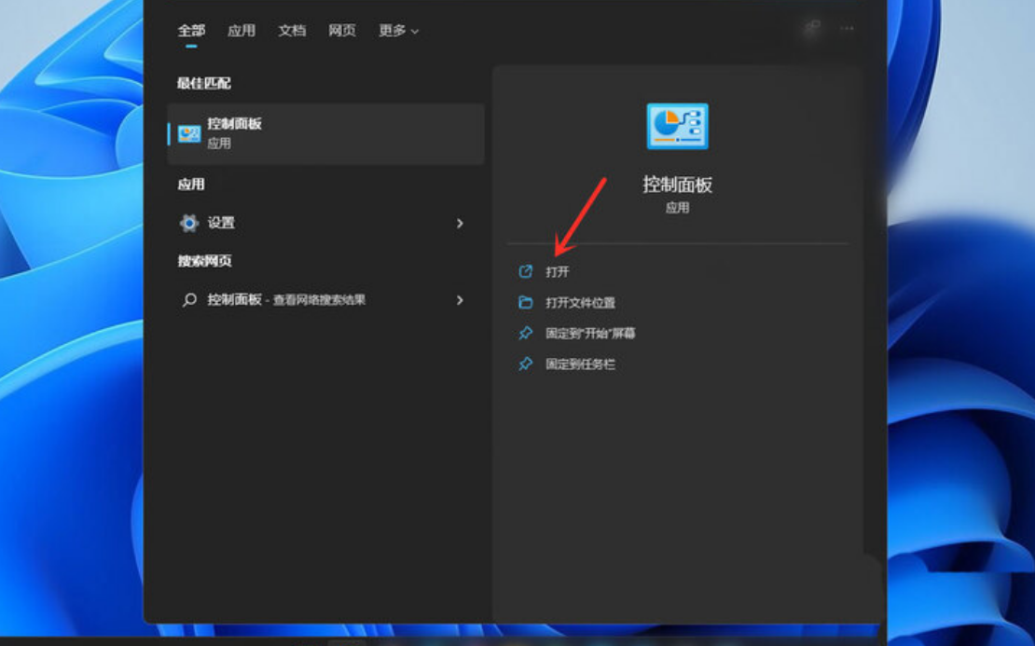
Task: Switch to the 应用 tab
Action: pos(241,30)
